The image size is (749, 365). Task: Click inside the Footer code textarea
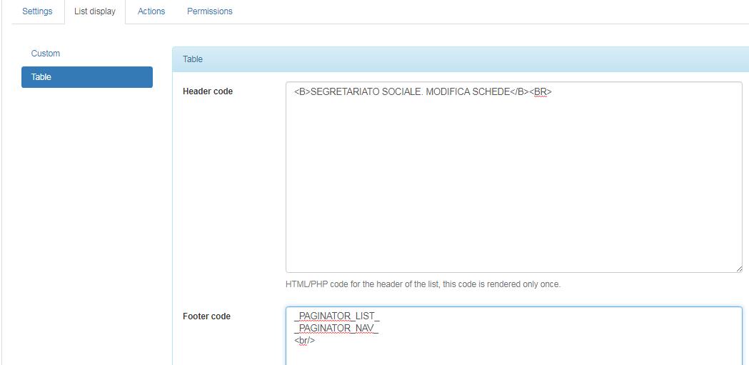(x=514, y=336)
